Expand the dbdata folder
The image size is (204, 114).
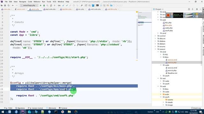click(155, 41)
